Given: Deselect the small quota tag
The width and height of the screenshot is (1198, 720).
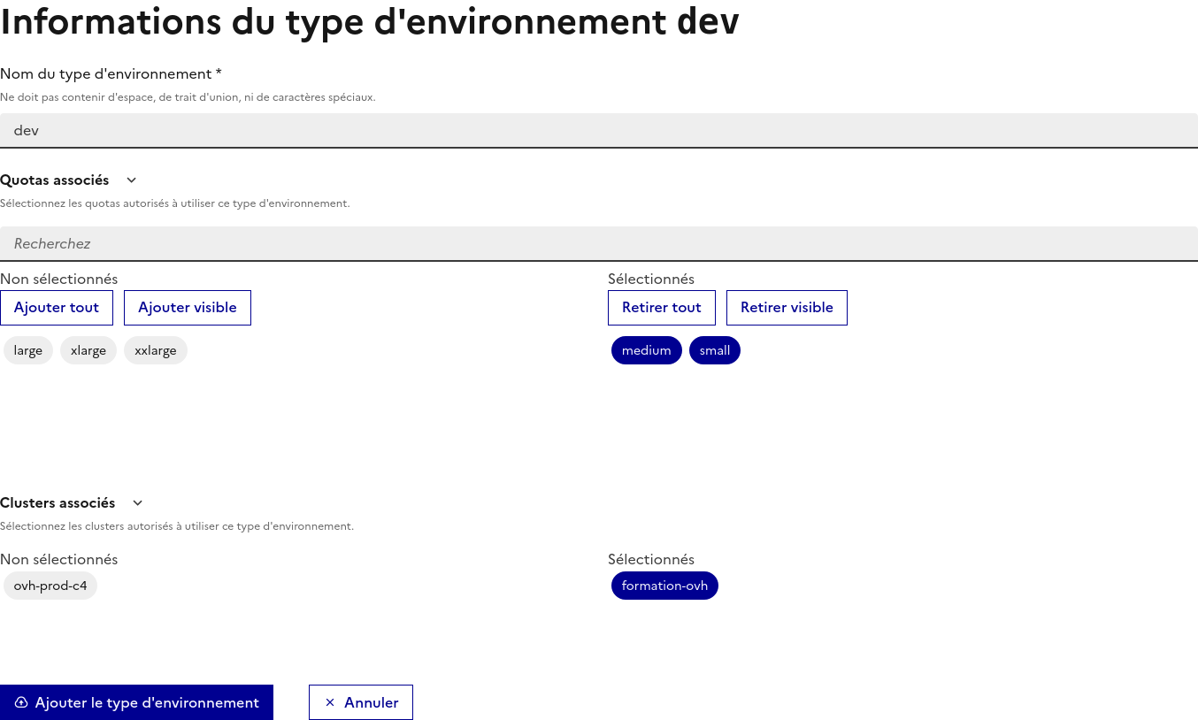Looking at the screenshot, I should click(x=714, y=350).
